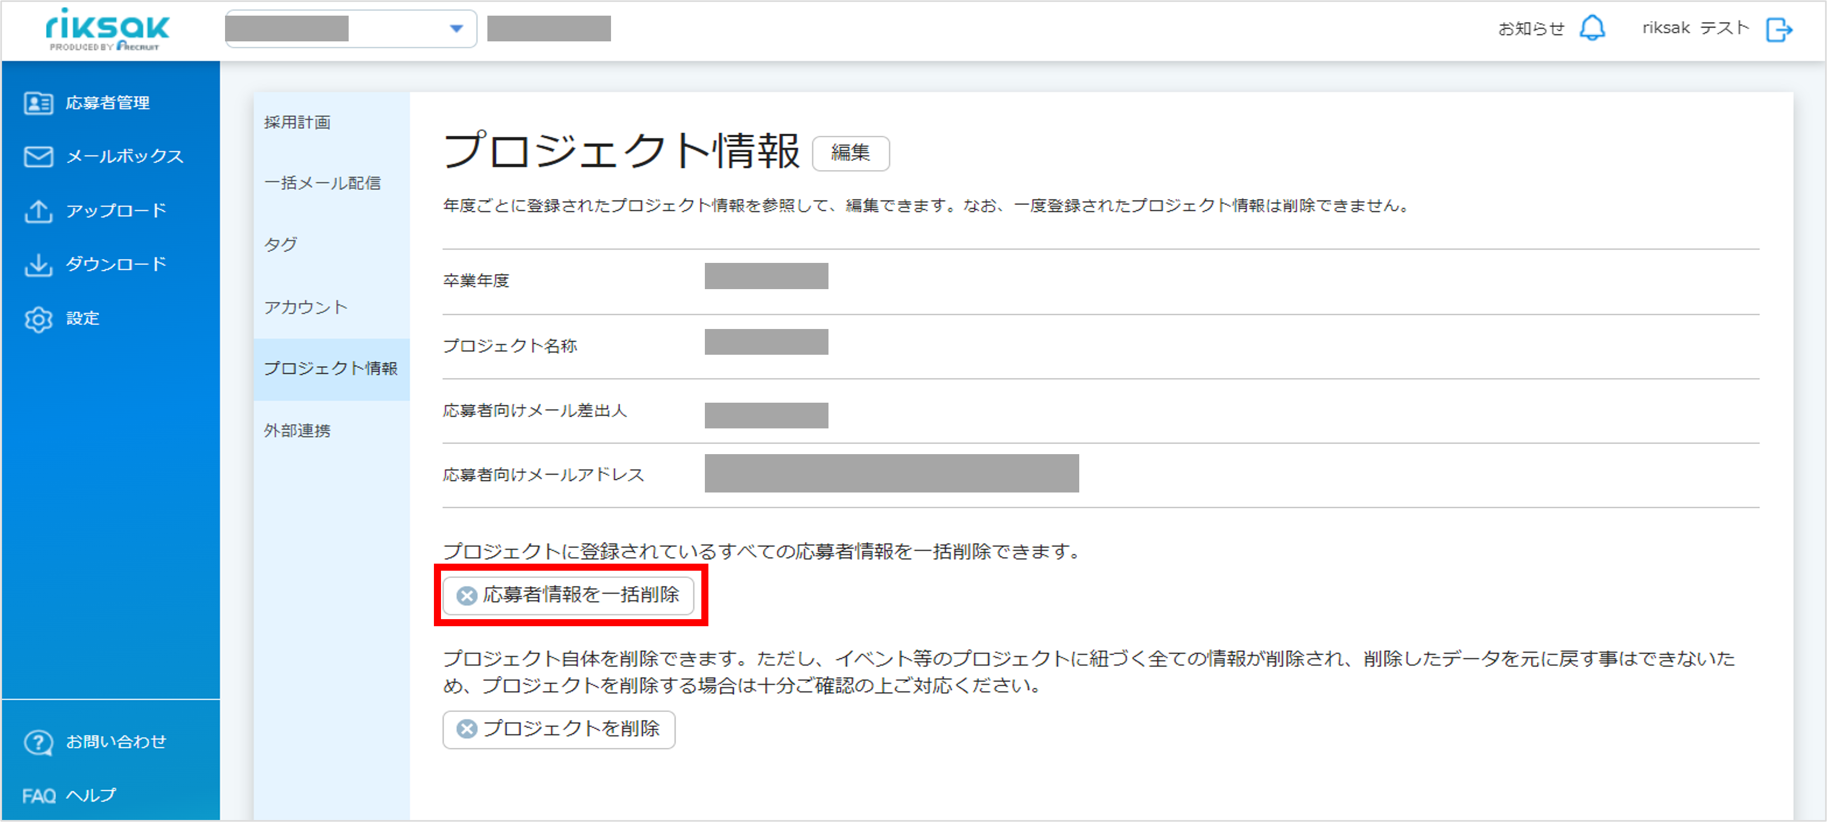Click the ダウンロード download icon
The width and height of the screenshot is (1827, 822).
coord(38,264)
